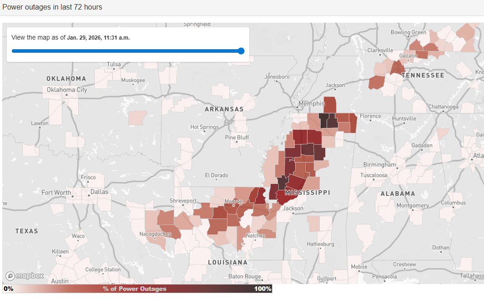Click the ALABAMA state label
The width and height of the screenshot is (484, 300).
(398, 193)
